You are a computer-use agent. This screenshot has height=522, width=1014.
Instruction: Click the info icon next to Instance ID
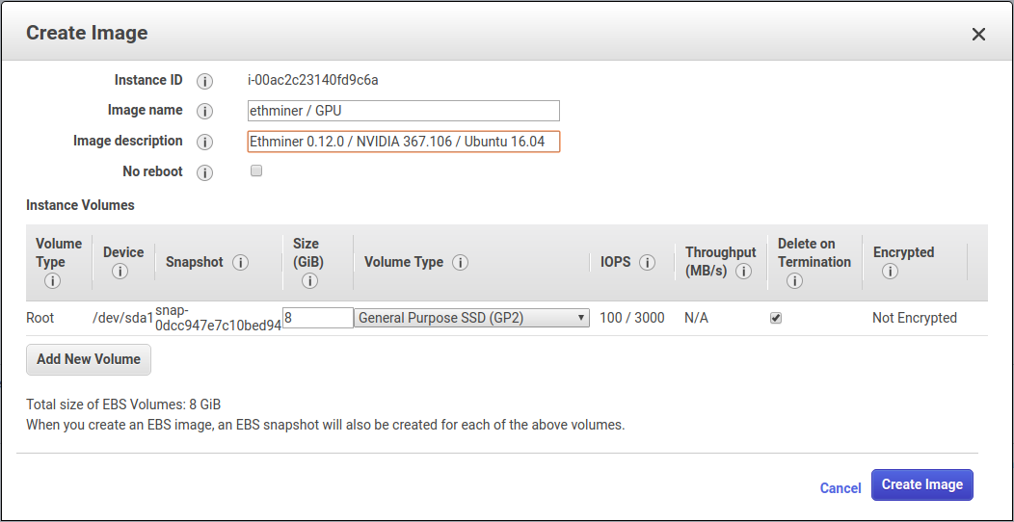click(x=204, y=81)
